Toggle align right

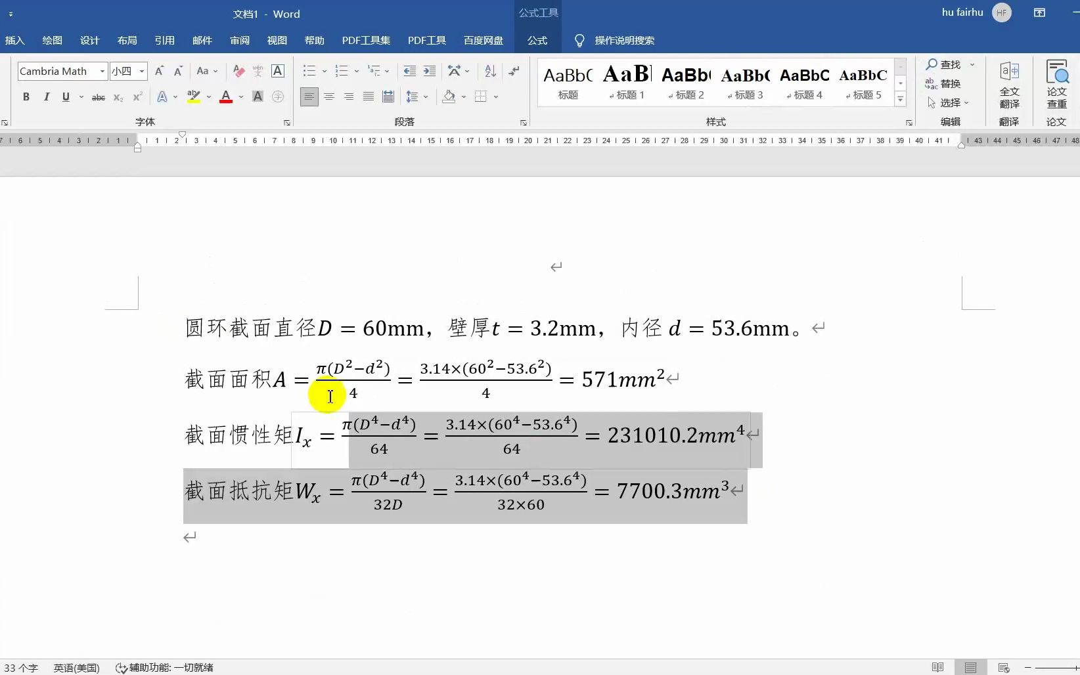pos(349,97)
